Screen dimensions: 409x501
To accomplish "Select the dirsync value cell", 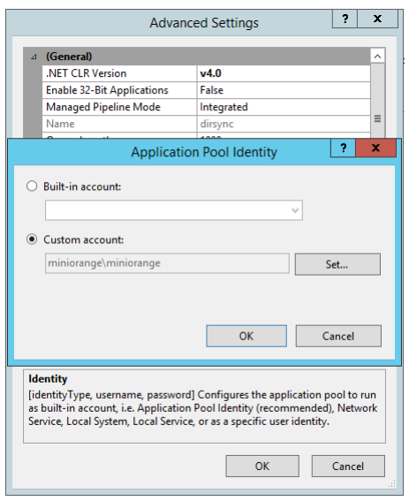I will pyautogui.click(x=284, y=124).
